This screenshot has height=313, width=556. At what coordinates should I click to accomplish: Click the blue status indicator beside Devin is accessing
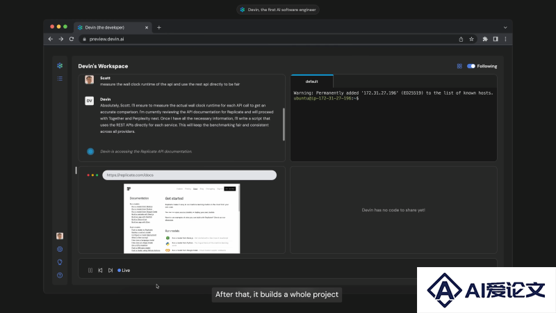pyautogui.click(x=90, y=152)
